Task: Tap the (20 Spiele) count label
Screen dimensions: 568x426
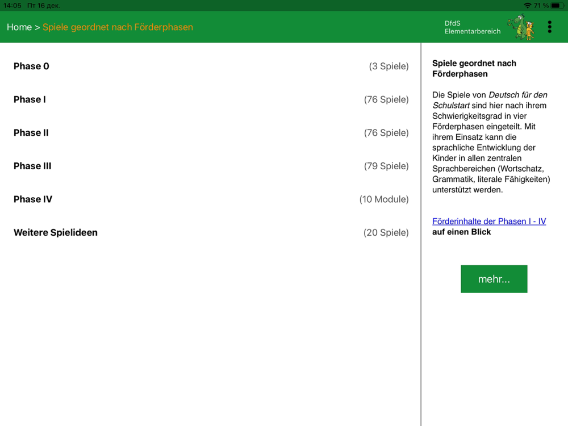Action: point(386,233)
